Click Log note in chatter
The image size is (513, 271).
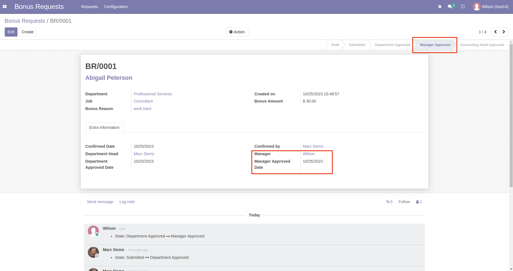127,202
